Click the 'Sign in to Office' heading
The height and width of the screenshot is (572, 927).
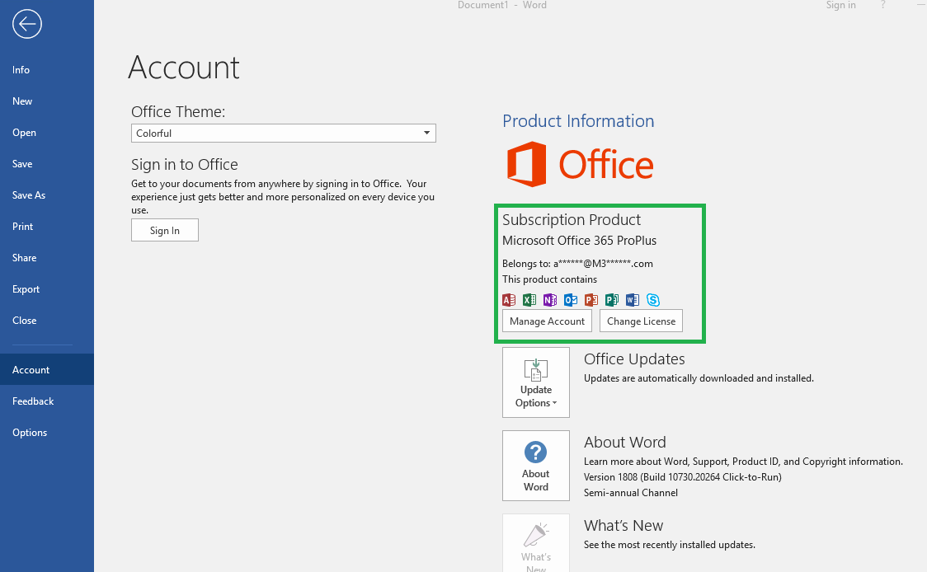(185, 164)
